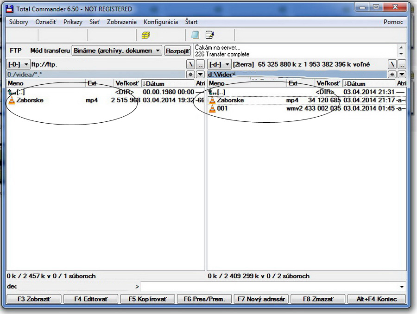Click date '03.04.2014 19:32' in FTP panel
417x314 pixels.
pos(168,100)
